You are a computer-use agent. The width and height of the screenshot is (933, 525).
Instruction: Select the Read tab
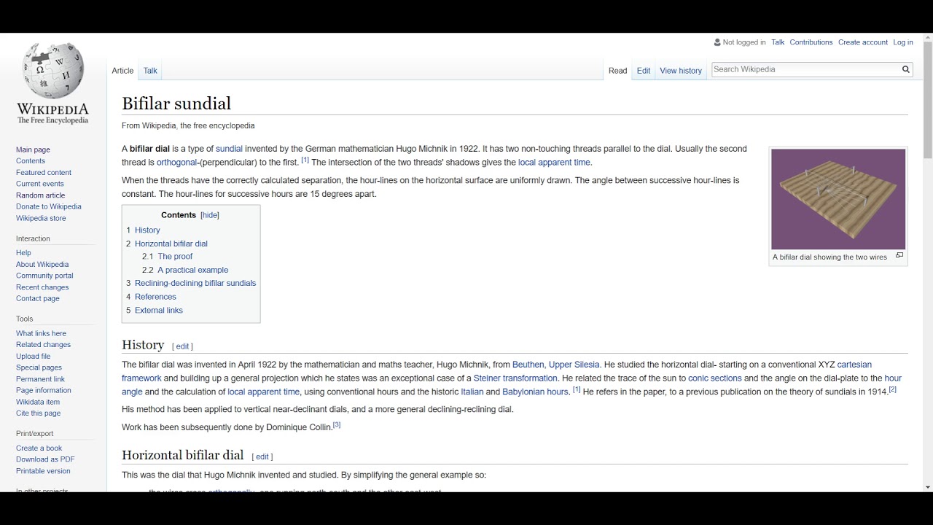(618, 71)
